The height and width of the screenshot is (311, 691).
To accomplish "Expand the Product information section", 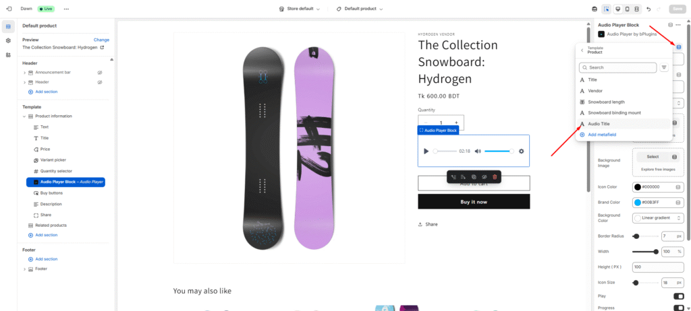I will (25, 116).
